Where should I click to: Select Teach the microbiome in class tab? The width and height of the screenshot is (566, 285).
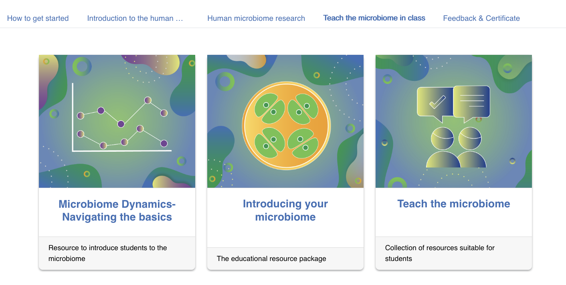(374, 18)
